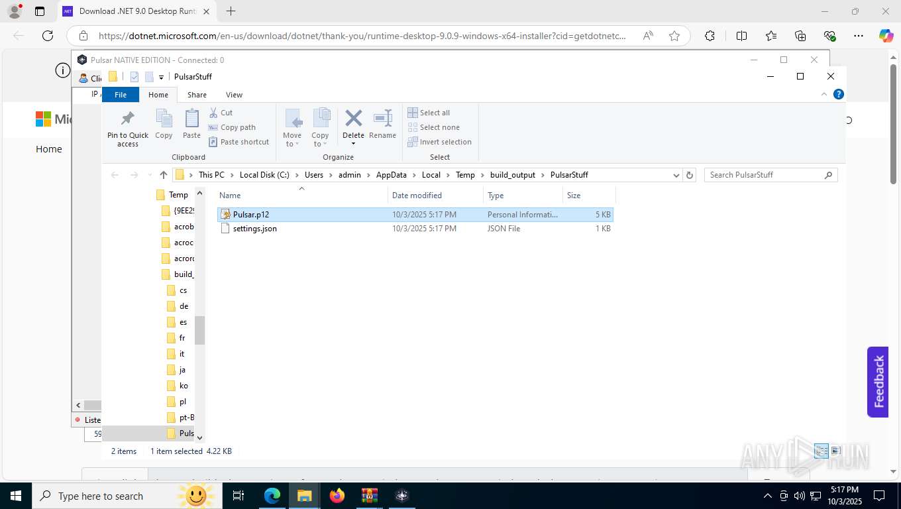The image size is (901, 509).
Task: Open a new Edge tab
Action: click(x=231, y=11)
